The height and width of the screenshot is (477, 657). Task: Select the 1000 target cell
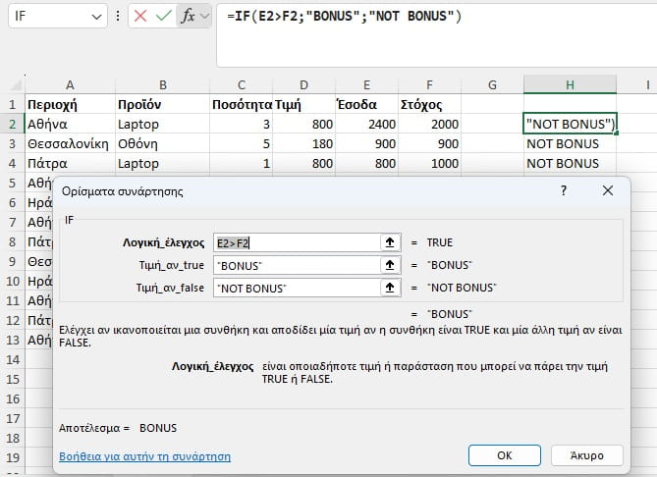coord(429,163)
